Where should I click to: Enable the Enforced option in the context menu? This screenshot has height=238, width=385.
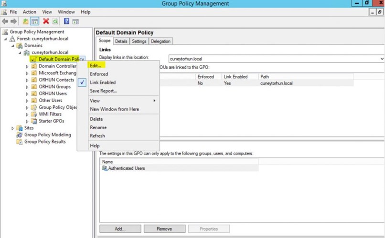[99, 74]
